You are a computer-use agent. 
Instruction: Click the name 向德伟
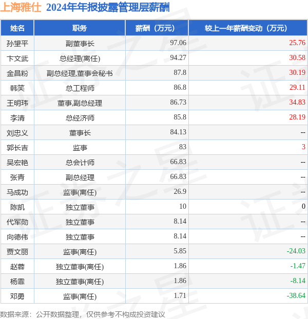click(x=17, y=237)
